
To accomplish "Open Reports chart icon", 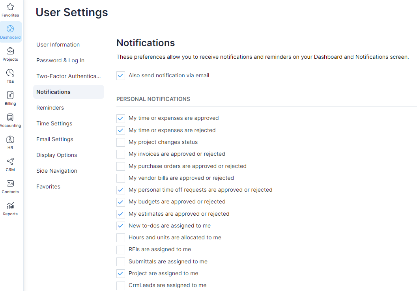I will [x=10, y=205].
